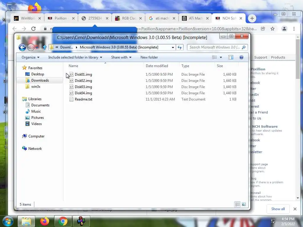Open the Share with dropdown
Viewport: 303px width, 227px height.
point(121,57)
